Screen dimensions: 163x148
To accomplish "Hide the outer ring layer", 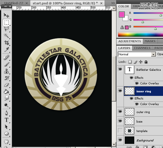I will click(x=120, y=112).
